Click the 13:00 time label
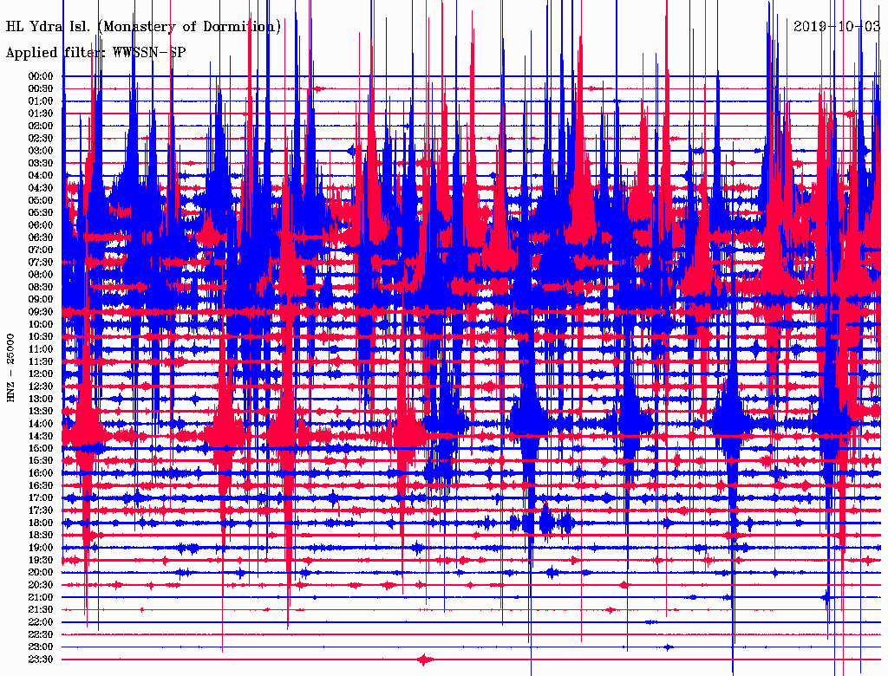888x676 pixels. click(x=41, y=400)
